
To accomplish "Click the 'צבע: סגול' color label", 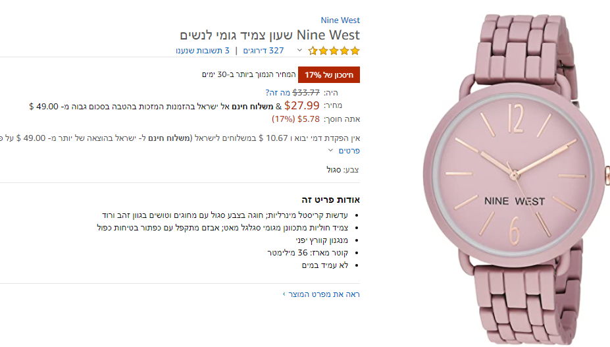I will click(x=343, y=170).
